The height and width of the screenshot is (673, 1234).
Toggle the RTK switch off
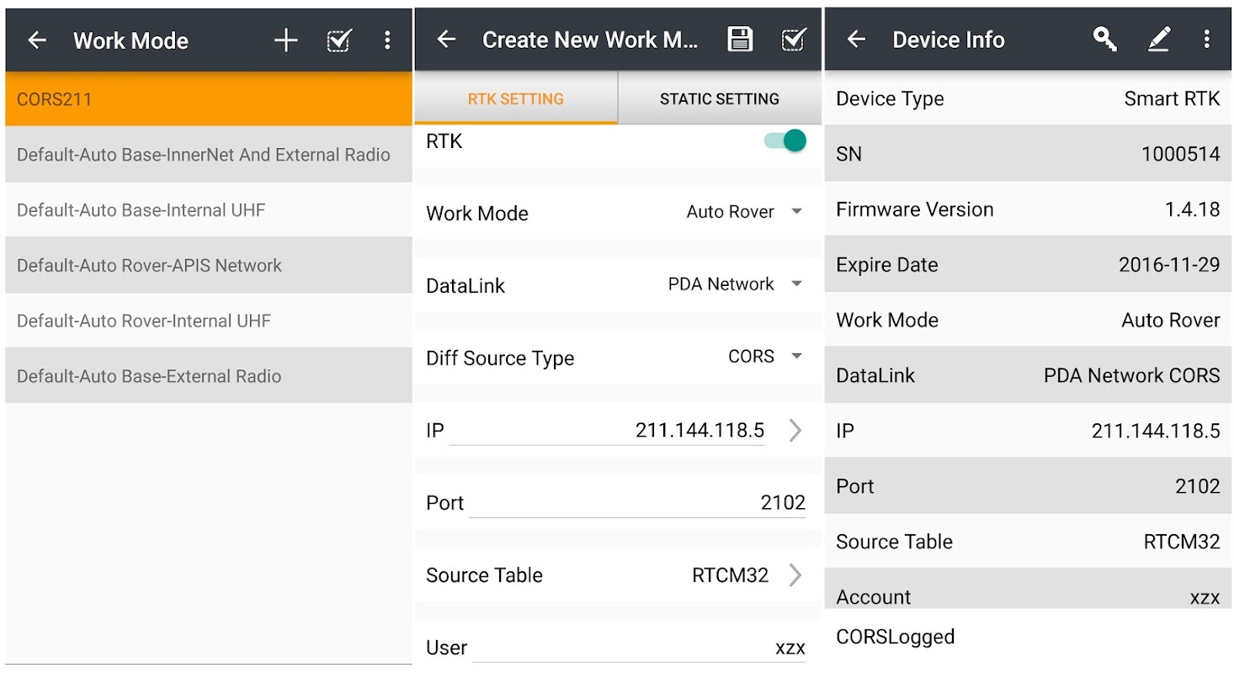click(x=785, y=141)
